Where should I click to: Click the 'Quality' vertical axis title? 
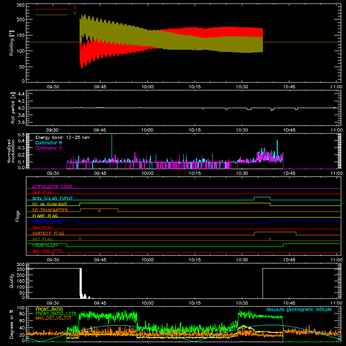coord(12,281)
